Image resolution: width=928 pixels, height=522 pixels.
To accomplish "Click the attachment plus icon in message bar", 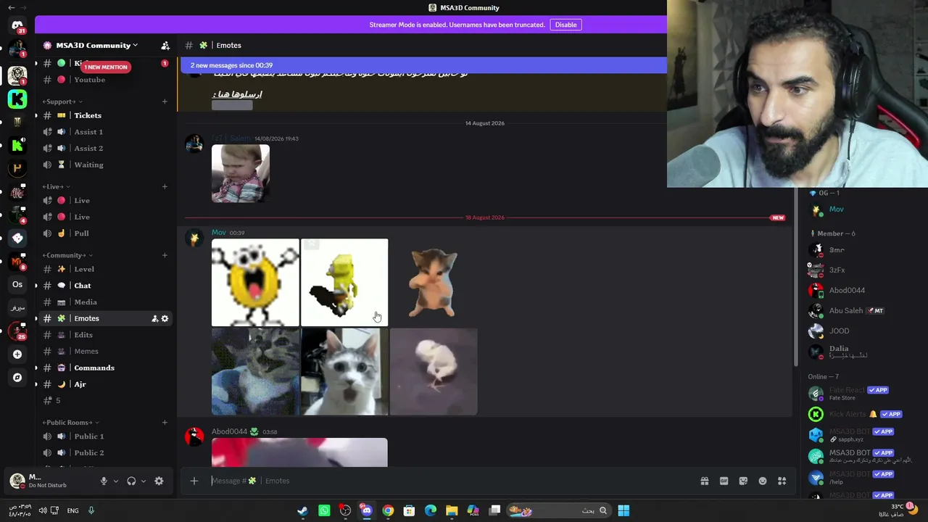I will (x=194, y=481).
